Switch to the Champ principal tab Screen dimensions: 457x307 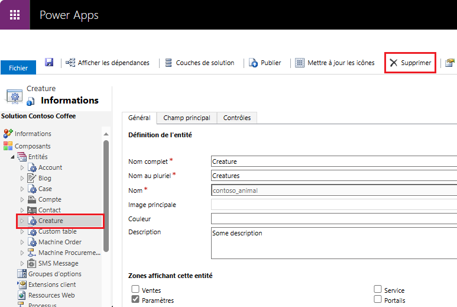click(186, 118)
